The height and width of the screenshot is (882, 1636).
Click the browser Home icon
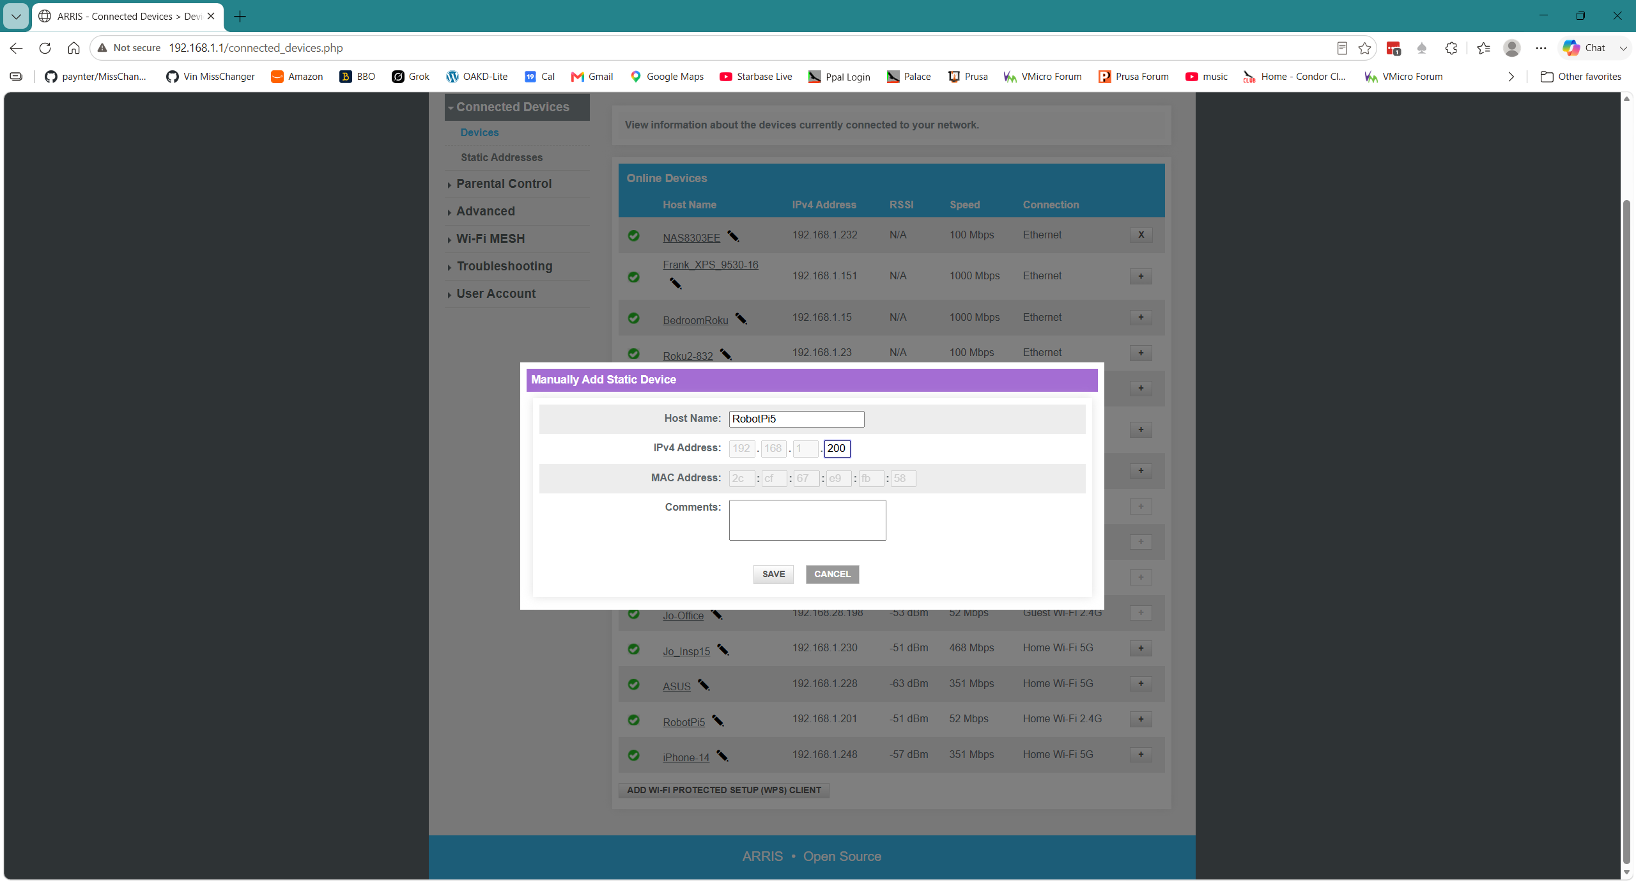click(73, 48)
